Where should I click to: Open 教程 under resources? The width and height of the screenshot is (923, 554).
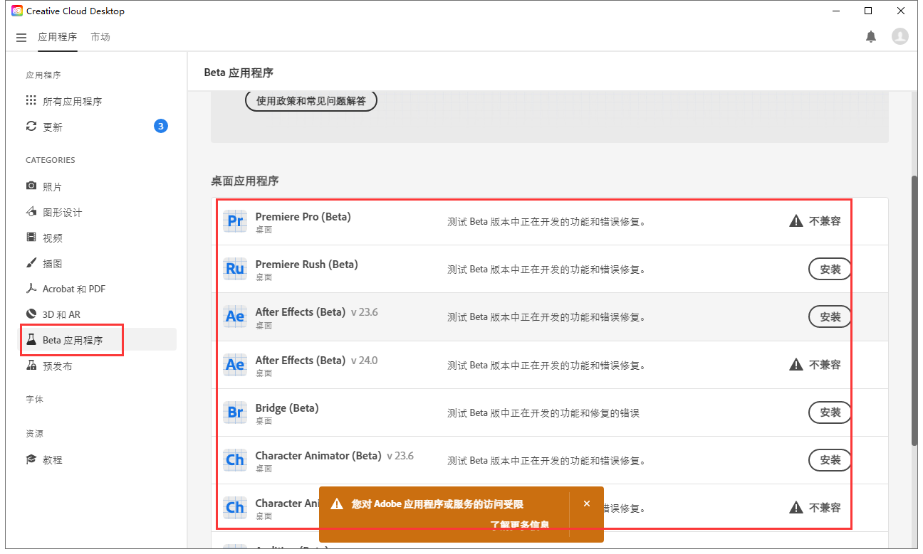tap(53, 459)
